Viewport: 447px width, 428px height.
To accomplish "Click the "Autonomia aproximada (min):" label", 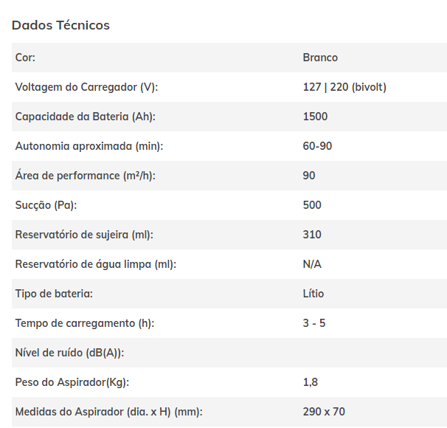I will pyautogui.click(x=89, y=146).
